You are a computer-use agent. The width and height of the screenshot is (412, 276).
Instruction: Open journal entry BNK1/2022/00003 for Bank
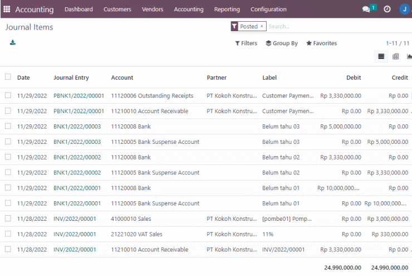77,127
